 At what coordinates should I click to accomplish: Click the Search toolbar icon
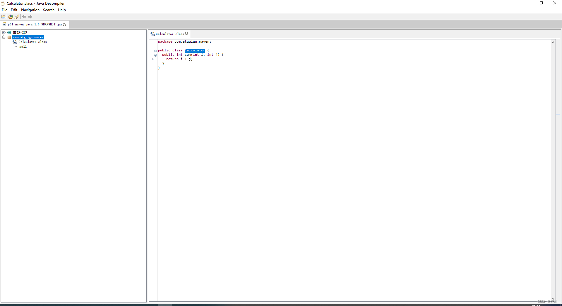pos(17,17)
